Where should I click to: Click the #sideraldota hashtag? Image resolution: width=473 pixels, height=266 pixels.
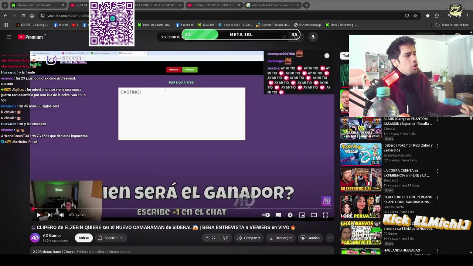point(86,252)
